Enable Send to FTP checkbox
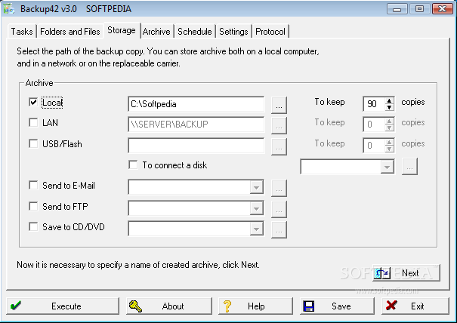457x323 pixels. (33, 206)
